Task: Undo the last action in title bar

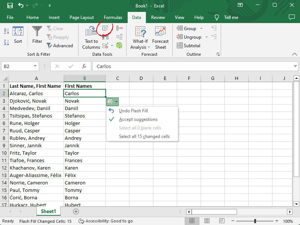Action: coord(21,5)
